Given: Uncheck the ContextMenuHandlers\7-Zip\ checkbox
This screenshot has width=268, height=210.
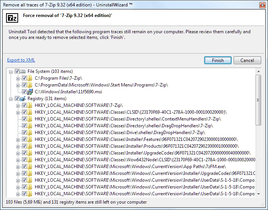Looking at the screenshot, I should 24,119.
